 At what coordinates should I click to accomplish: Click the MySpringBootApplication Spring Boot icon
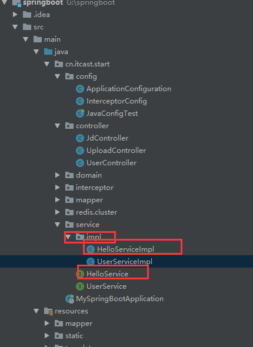point(70,299)
